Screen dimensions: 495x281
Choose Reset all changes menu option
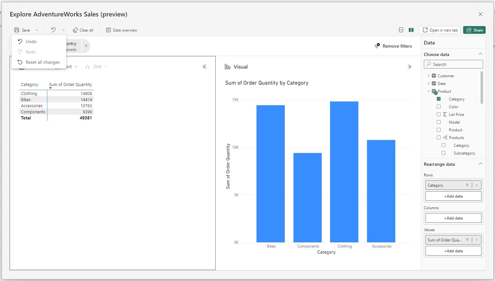42,62
